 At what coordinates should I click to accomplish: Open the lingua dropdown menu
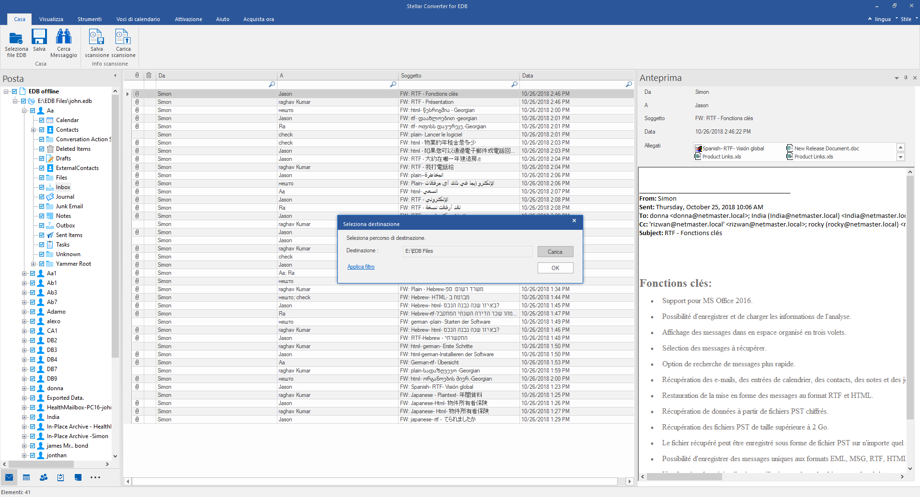coord(883,19)
